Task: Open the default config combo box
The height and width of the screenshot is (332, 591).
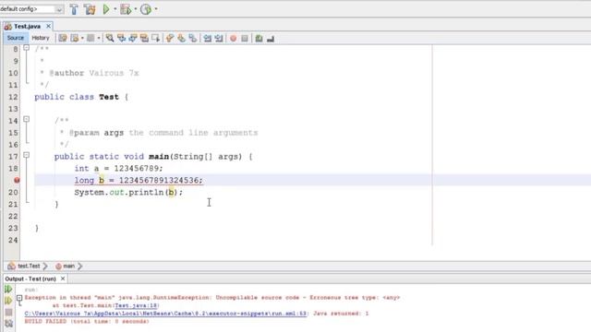Action: (31, 9)
